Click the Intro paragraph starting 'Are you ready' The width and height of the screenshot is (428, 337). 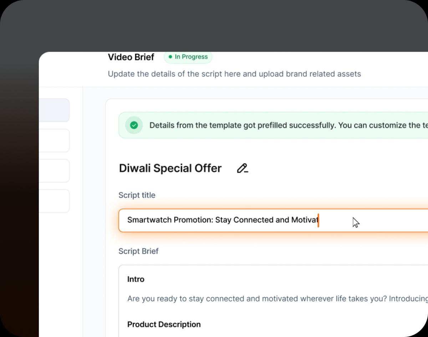pos(277,298)
